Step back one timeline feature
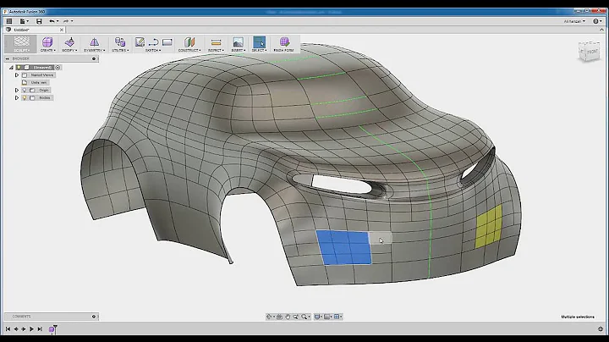The width and height of the screenshot is (609, 342). click(16, 329)
